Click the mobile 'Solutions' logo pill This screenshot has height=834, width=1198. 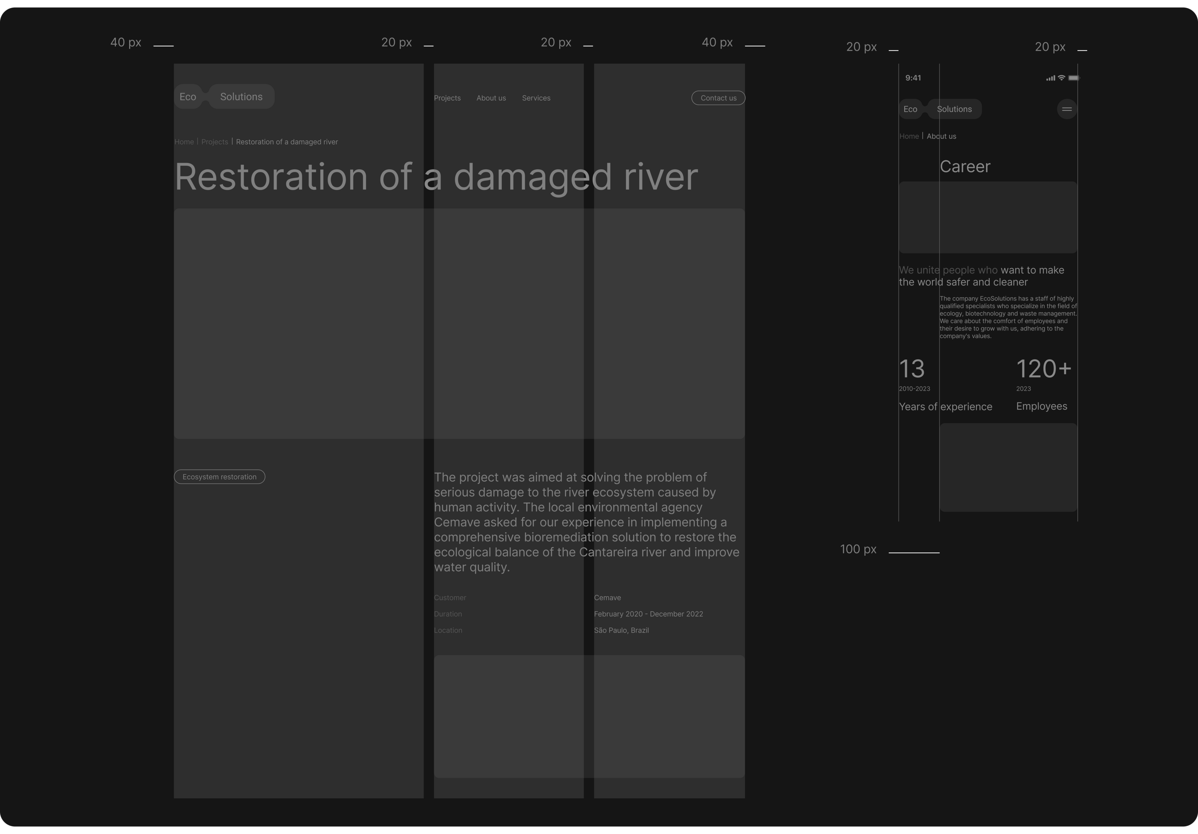(954, 109)
